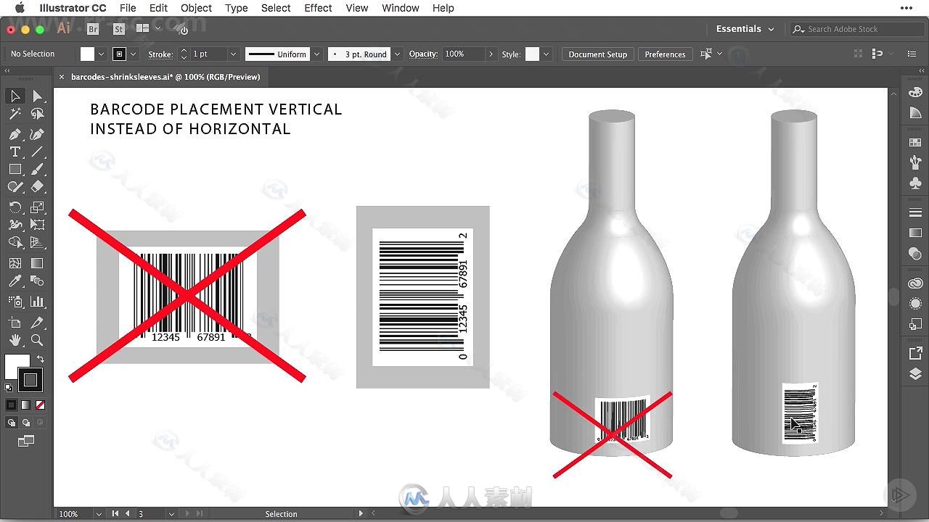Open the Object menu

(196, 8)
